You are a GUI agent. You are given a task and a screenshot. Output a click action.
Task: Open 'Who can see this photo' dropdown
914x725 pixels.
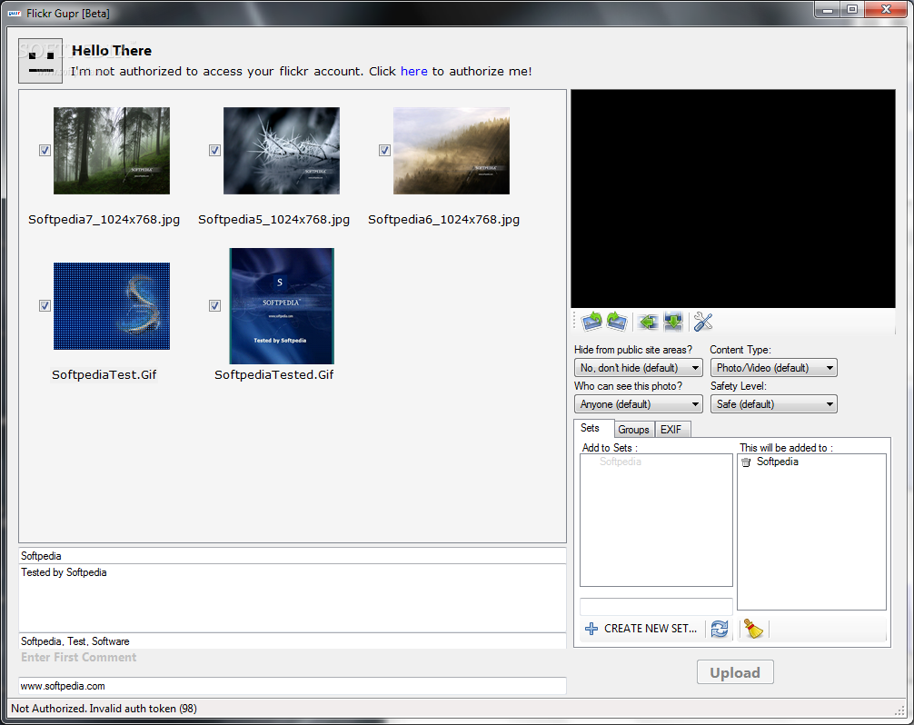click(x=639, y=404)
